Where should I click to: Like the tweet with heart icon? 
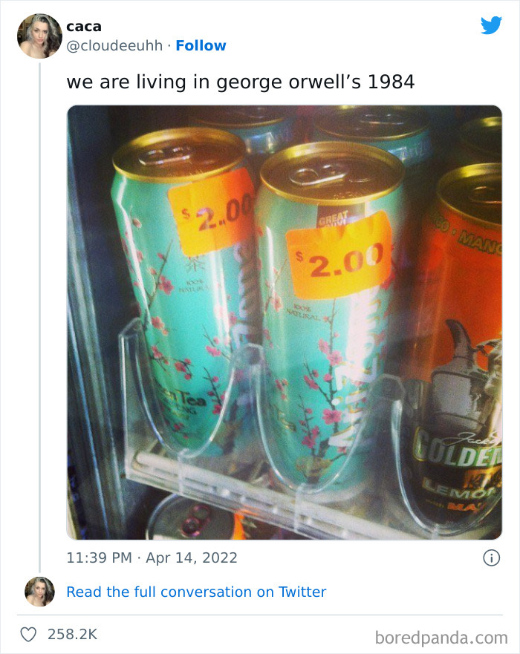click(x=28, y=635)
